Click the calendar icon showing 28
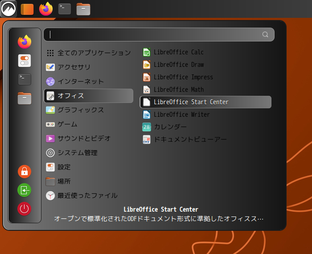The height and width of the screenshot is (254, 312). click(147, 127)
